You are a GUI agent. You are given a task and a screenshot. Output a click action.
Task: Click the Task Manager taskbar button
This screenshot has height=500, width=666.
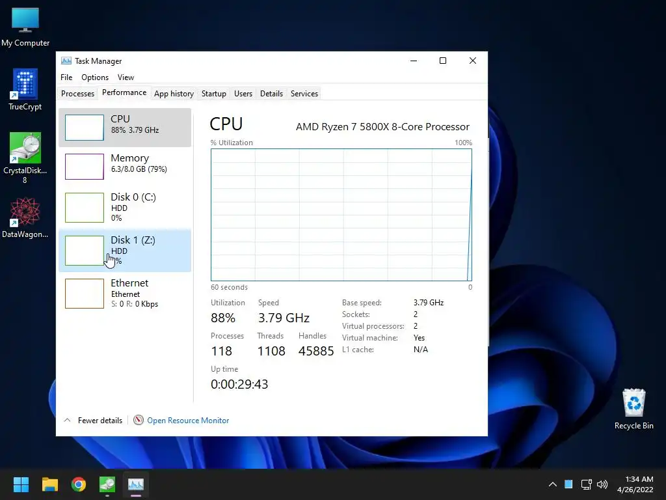pyautogui.click(x=136, y=484)
